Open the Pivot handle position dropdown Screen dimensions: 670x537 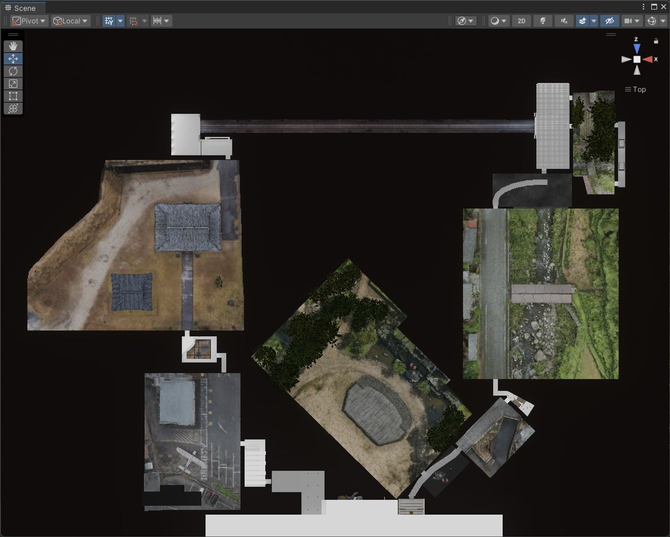click(x=29, y=21)
